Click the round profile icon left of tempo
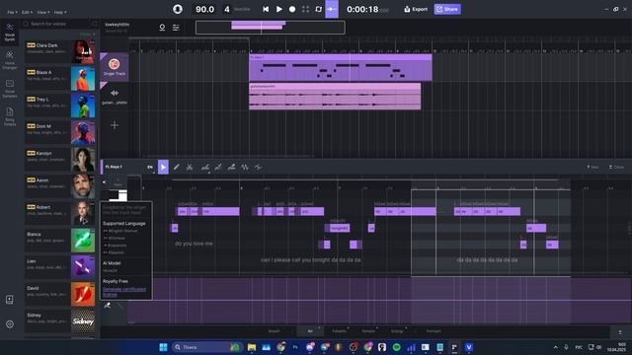This screenshot has height=355, width=632. pos(178,9)
